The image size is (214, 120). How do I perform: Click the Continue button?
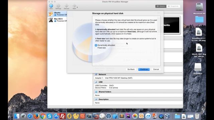coord(144,69)
